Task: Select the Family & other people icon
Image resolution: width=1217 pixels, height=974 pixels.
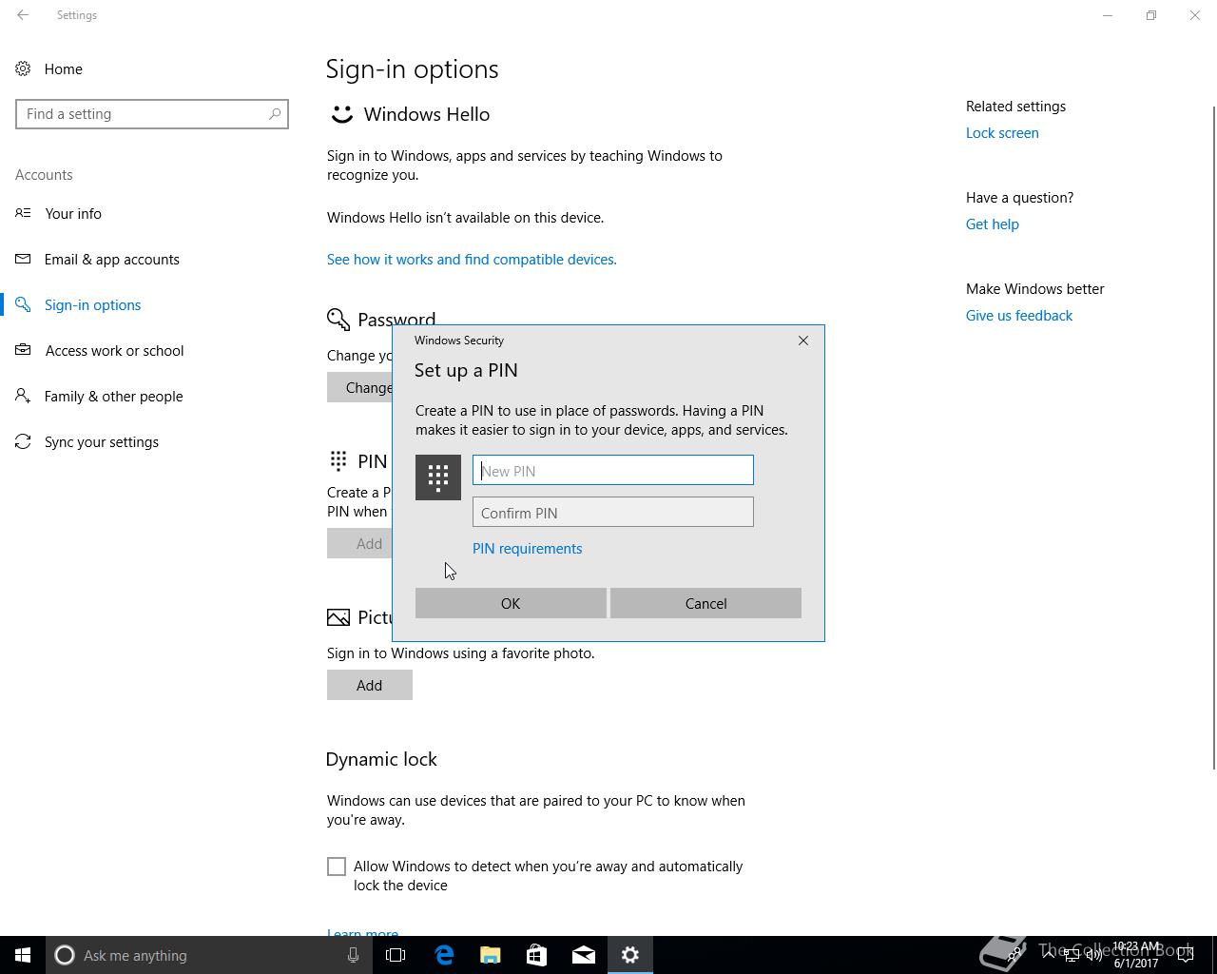Action: (23, 396)
